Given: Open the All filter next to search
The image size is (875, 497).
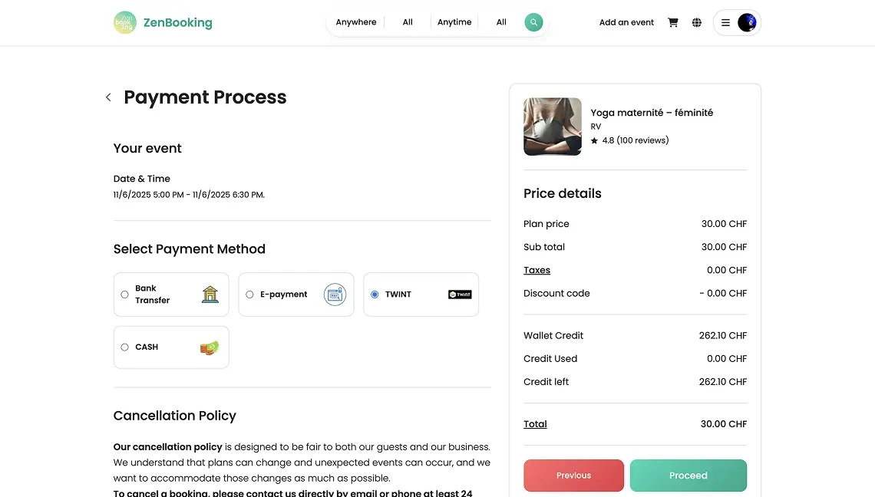Looking at the screenshot, I should tap(501, 22).
